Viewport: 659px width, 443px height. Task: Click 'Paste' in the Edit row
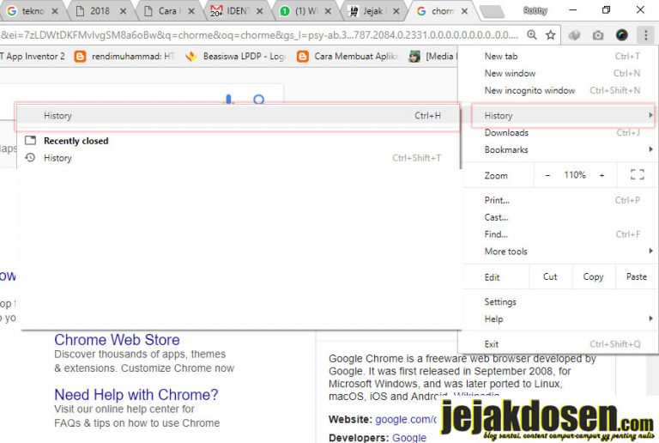tap(637, 276)
